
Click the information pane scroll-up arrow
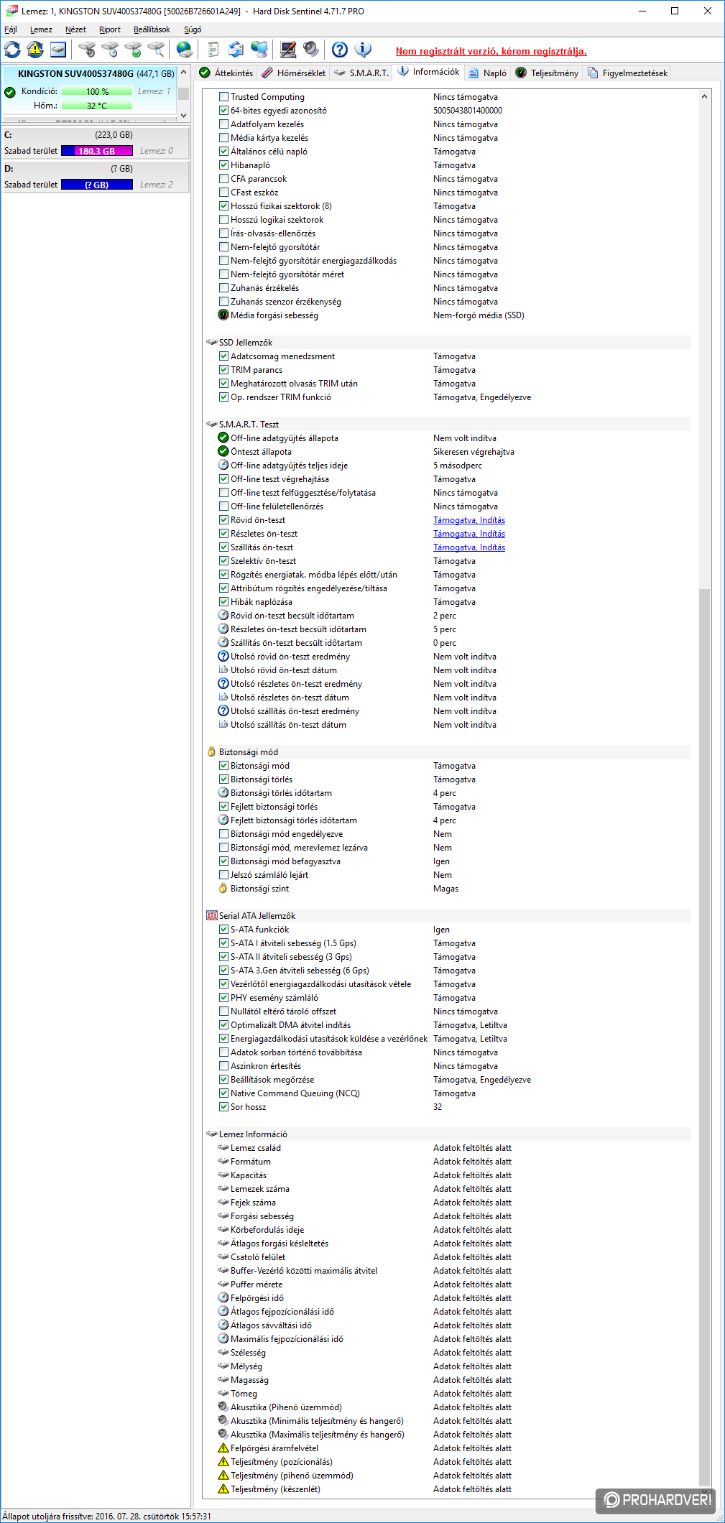coord(704,96)
